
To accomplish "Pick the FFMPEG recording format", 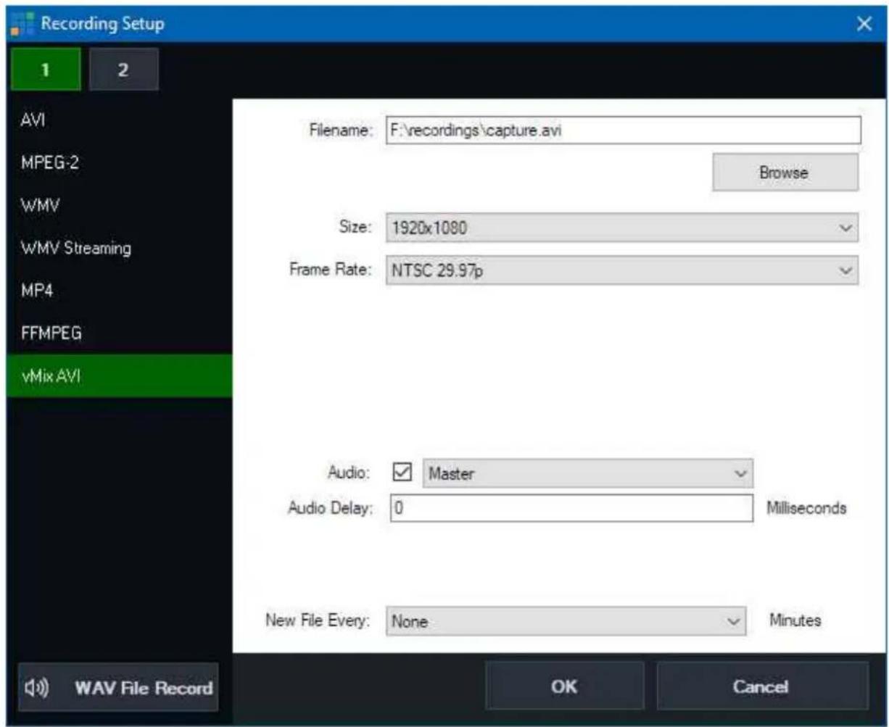I will [x=119, y=333].
